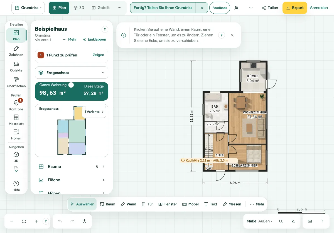Switch to the 3D view tab at the top
334x233 pixels.
tap(79, 8)
